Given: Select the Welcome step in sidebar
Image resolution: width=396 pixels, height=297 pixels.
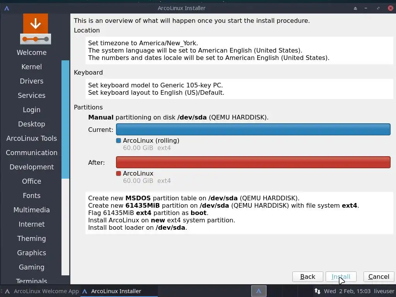Looking at the screenshot, I should (x=32, y=53).
